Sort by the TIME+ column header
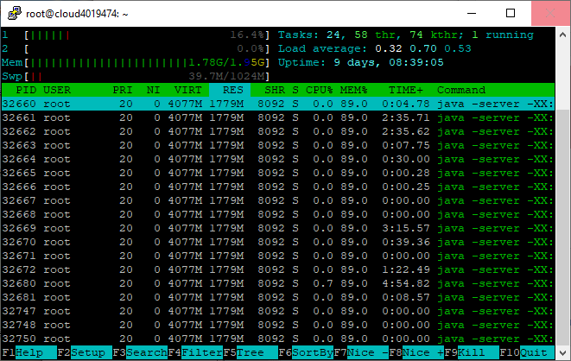571x361 pixels. pyautogui.click(x=406, y=90)
